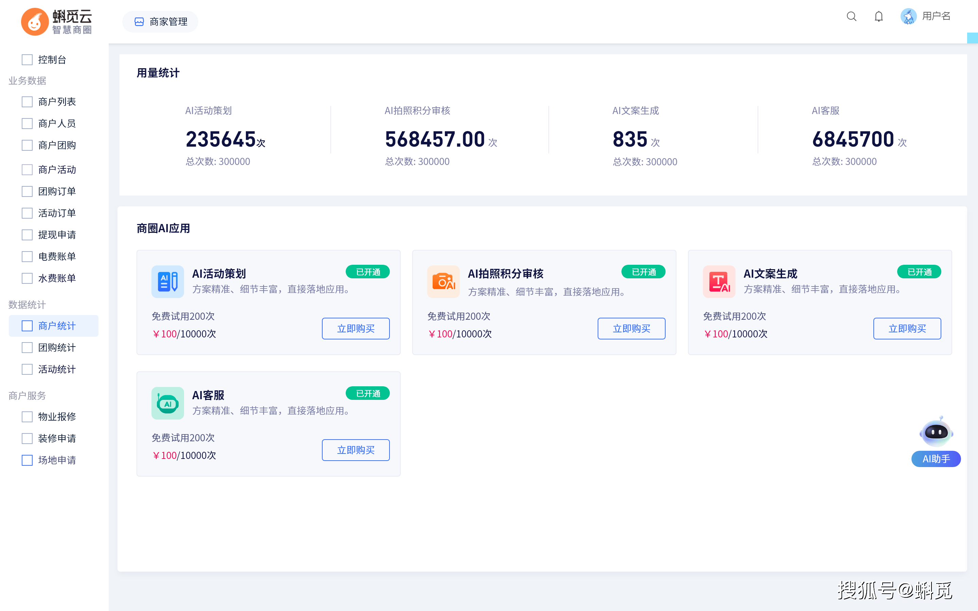978x611 pixels.
Task: Select the highlighted 商户统计 item
Action: click(54, 326)
